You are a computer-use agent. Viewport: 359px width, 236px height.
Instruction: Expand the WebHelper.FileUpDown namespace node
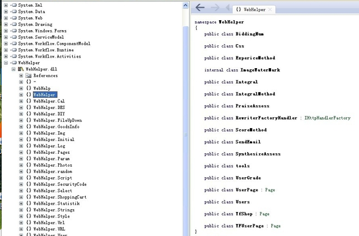(x=21, y=120)
